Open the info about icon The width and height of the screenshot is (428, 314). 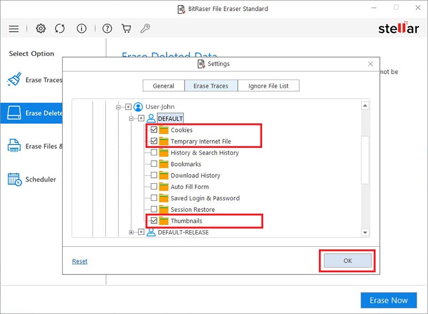[x=81, y=29]
